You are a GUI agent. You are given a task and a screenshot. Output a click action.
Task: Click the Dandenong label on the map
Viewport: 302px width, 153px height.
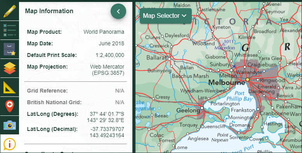pos(261,92)
